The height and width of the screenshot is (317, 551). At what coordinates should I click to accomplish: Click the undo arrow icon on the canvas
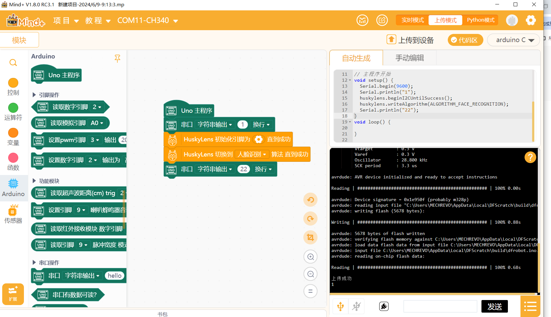coord(310,200)
